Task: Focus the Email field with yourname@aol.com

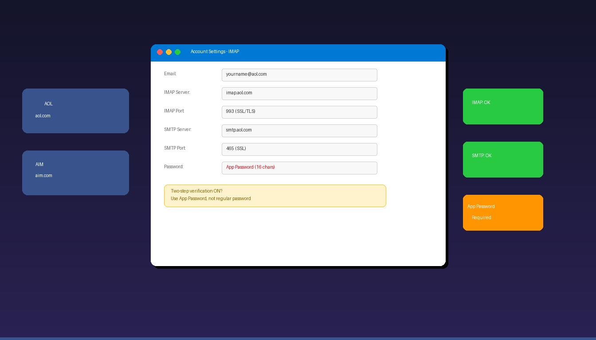Action: coord(299,75)
